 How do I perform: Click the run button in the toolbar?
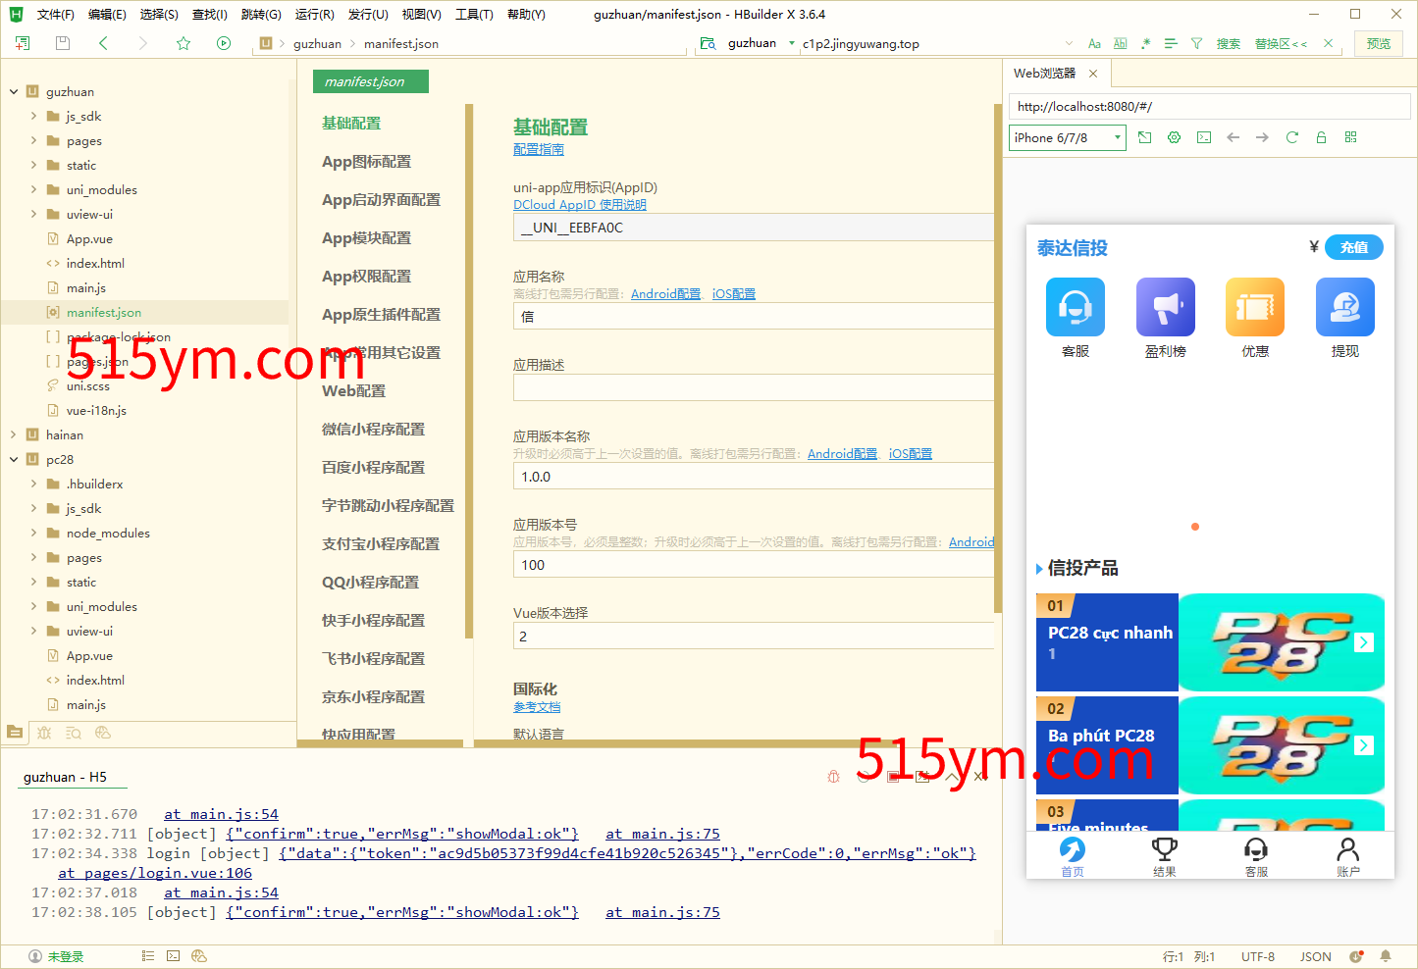point(224,43)
